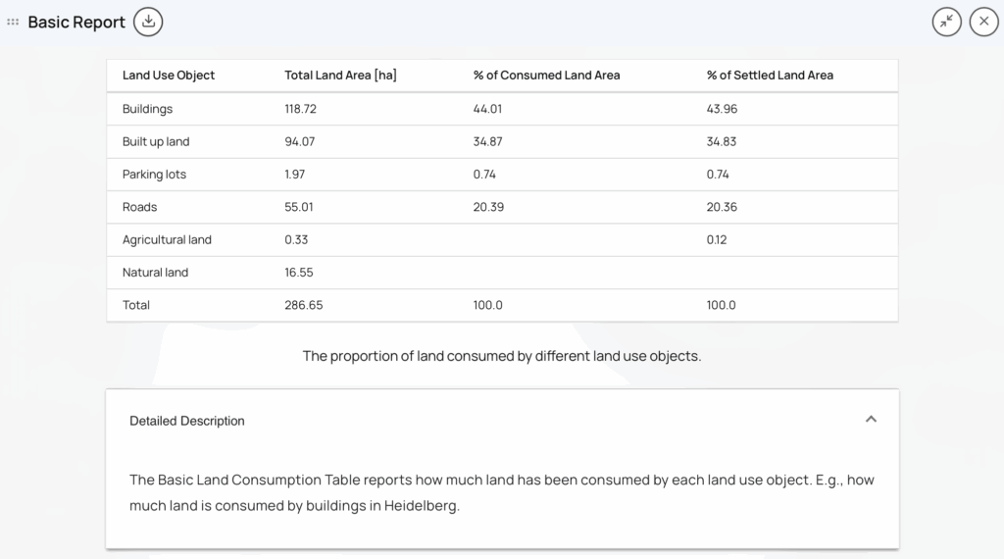Close the Basic Report panel

click(983, 22)
